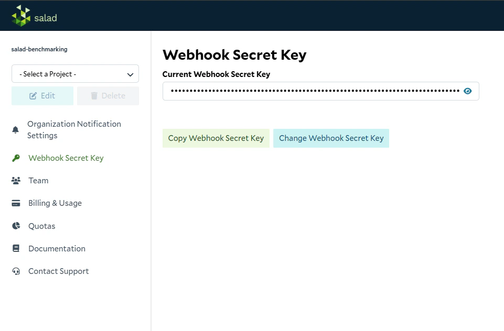Click the people icon beside Team
The image size is (504, 331).
click(16, 180)
